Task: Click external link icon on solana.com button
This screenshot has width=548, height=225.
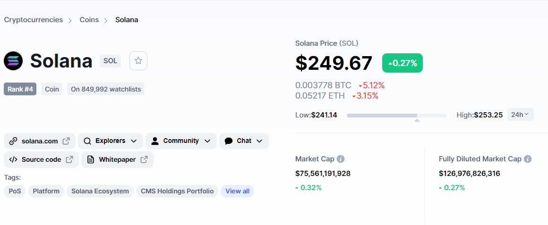Action: tap(66, 141)
